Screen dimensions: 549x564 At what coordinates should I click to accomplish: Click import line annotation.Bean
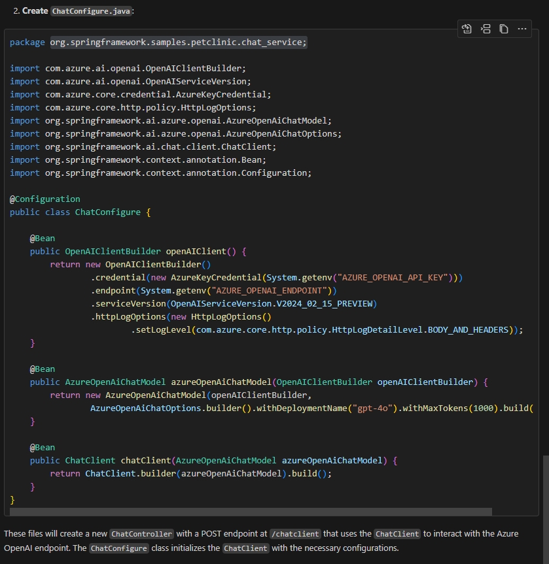pyautogui.click(x=138, y=159)
